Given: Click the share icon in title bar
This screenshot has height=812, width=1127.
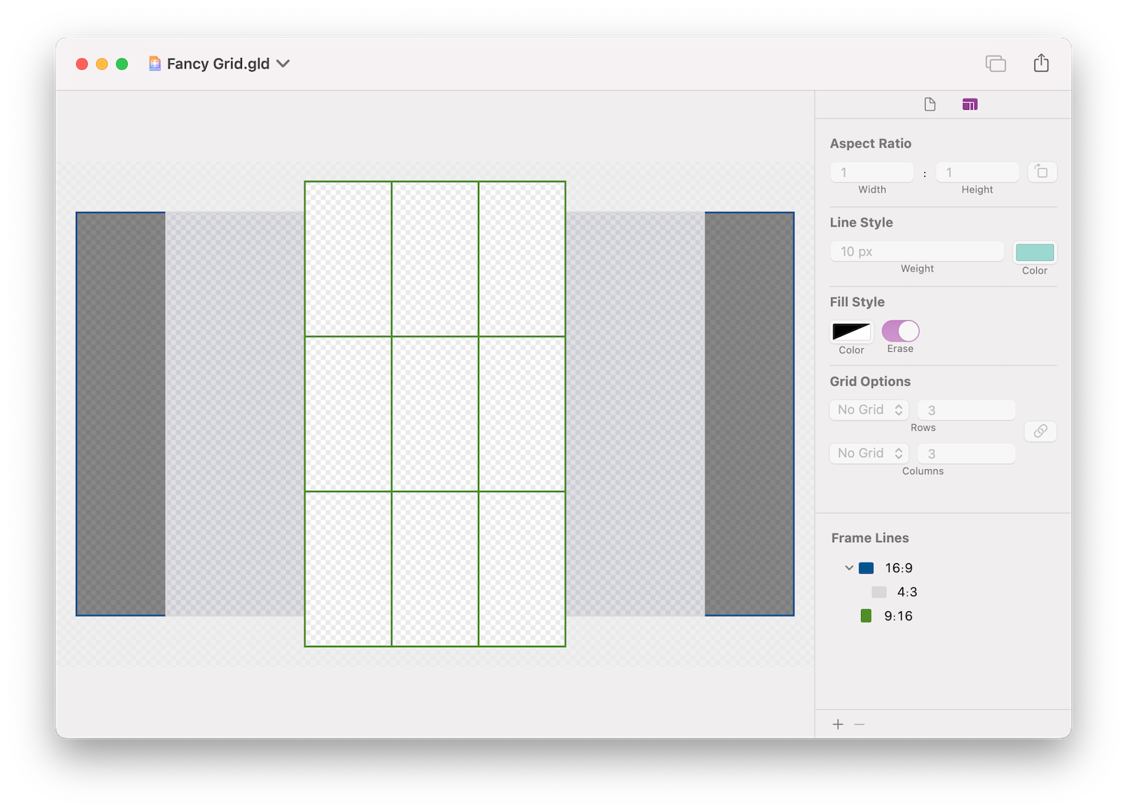Looking at the screenshot, I should coord(1041,63).
